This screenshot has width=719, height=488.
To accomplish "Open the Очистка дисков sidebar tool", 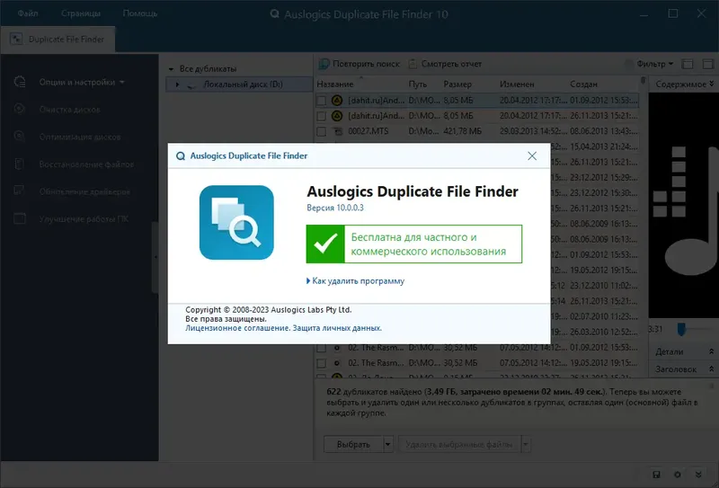I will (70, 109).
